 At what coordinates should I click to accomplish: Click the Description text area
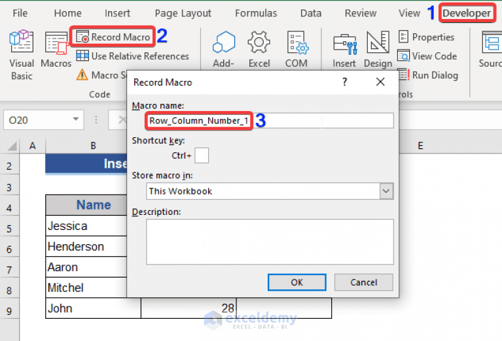[270, 242]
